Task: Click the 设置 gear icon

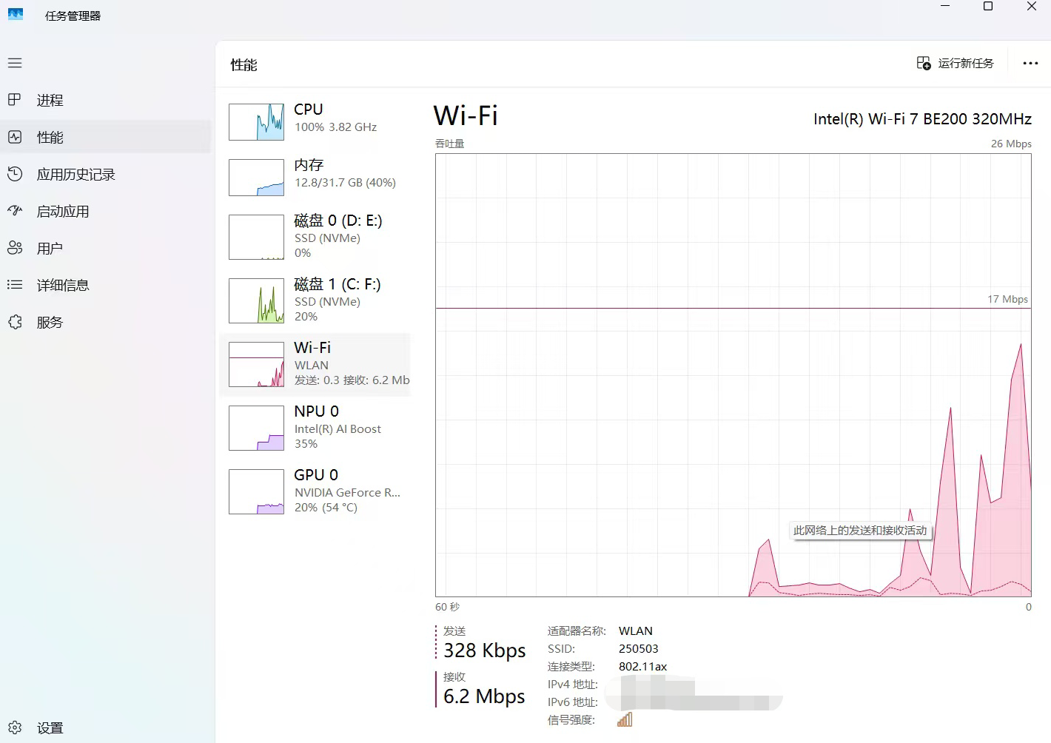Action: (15, 727)
